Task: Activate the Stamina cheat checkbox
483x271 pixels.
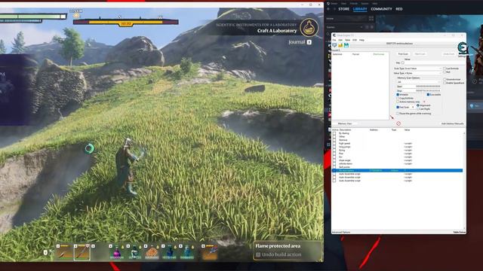Action: [x=334, y=140]
